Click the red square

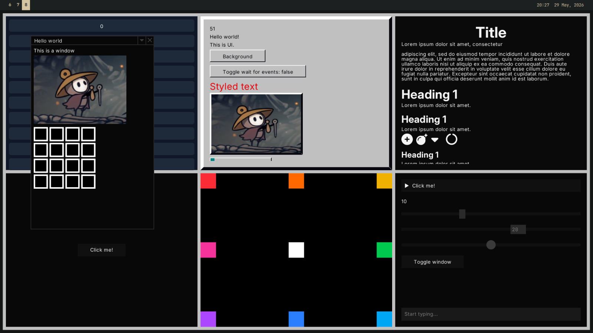(x=208, y=181)
